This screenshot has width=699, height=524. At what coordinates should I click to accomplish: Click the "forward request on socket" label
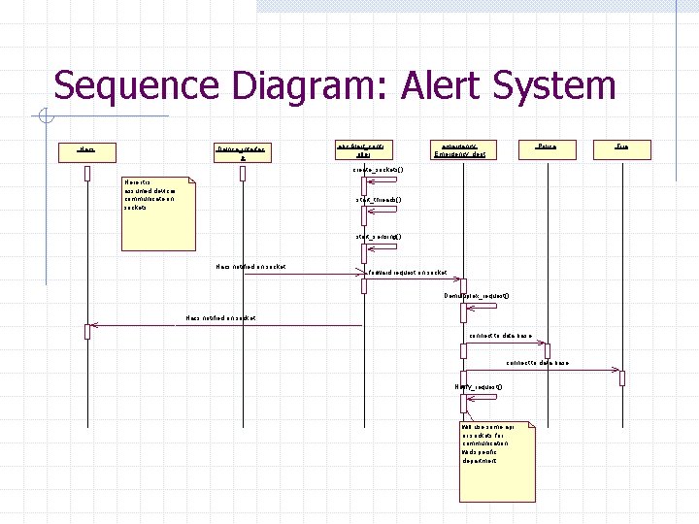coord(408,273)
